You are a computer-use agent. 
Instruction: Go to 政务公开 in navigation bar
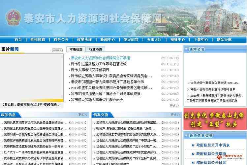[x=61, y=40]
